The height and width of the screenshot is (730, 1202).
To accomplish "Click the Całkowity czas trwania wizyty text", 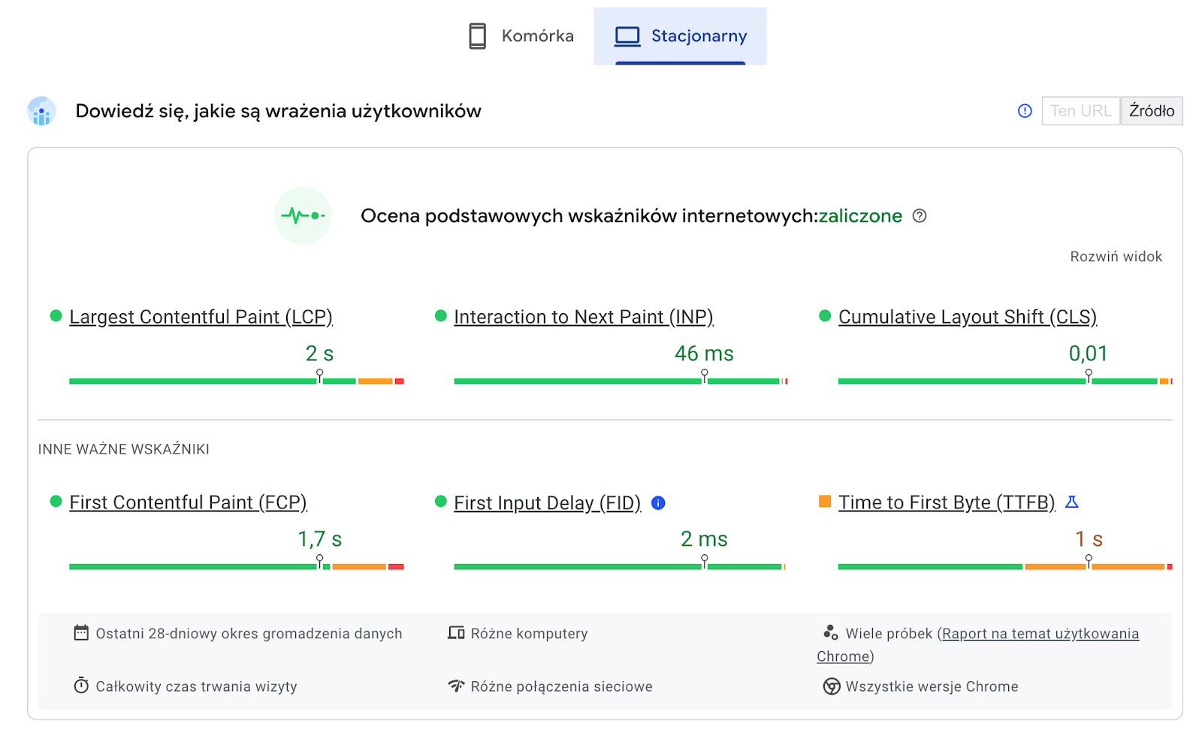I will click(196, 686).
